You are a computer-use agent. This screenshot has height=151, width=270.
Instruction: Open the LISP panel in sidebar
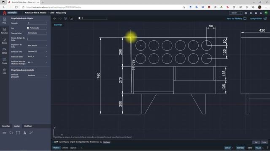point(4,71)
